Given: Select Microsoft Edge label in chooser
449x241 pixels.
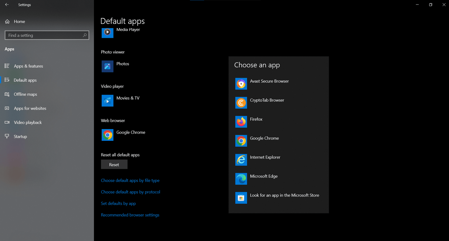Looking at the screenshot, I should [x=264, y=176].
